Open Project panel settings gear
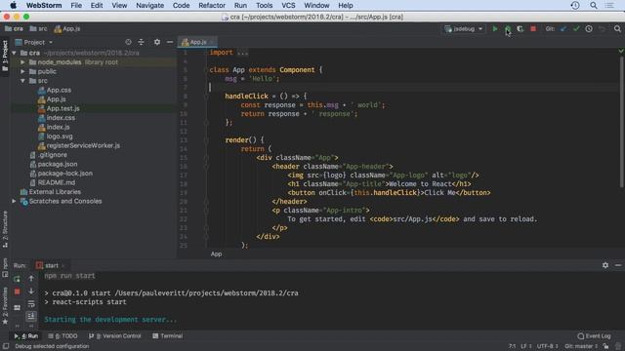The width and height of the screenshot is (625, 351). (x=157, y=42)
